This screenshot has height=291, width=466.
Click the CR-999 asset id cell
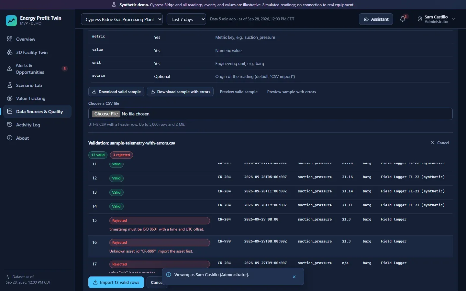[x=224, y=241]
